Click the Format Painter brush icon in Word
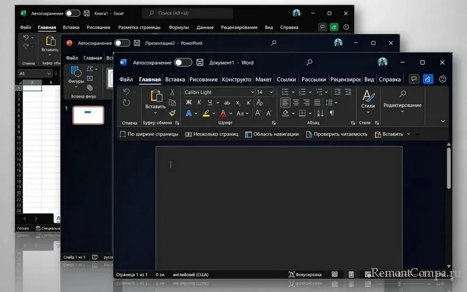 tap(172, 112)
